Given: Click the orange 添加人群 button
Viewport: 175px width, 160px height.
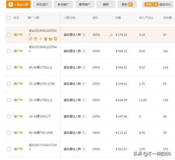Looking at the screenshot, I should coord(18,4).
